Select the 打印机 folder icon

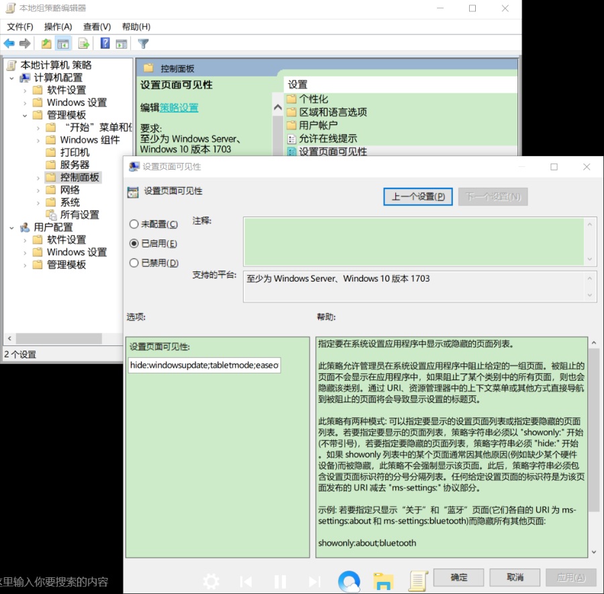51,152
